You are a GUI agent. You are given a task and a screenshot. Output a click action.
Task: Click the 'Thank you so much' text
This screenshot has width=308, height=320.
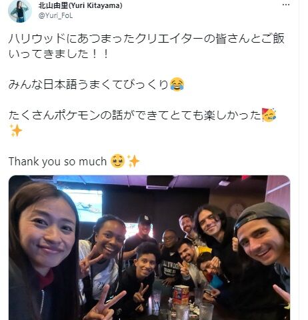pos(58,161)
